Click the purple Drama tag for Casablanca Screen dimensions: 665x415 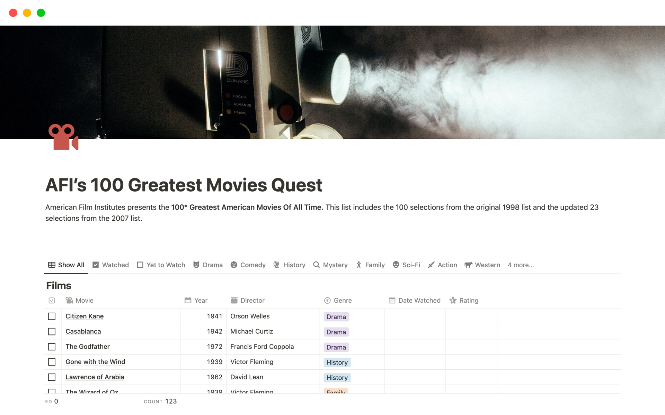[336, 332]
